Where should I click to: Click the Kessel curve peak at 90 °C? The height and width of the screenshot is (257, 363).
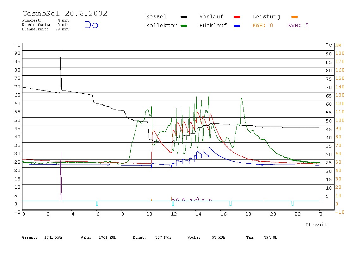coord(61,51)
